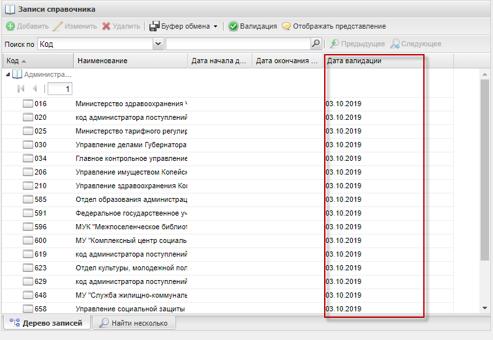Click the page number field
This screenshot has width=493, height=340.
coord(60,89)
